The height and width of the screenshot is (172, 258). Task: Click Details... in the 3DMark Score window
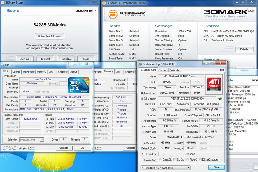coord(66,59)
